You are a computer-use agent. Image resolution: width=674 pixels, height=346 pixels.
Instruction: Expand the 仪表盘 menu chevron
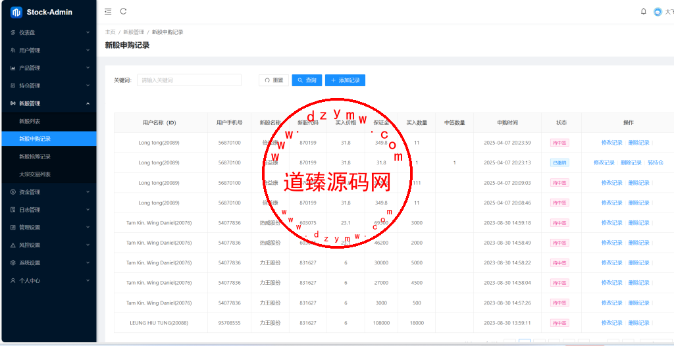coord(88,33)
